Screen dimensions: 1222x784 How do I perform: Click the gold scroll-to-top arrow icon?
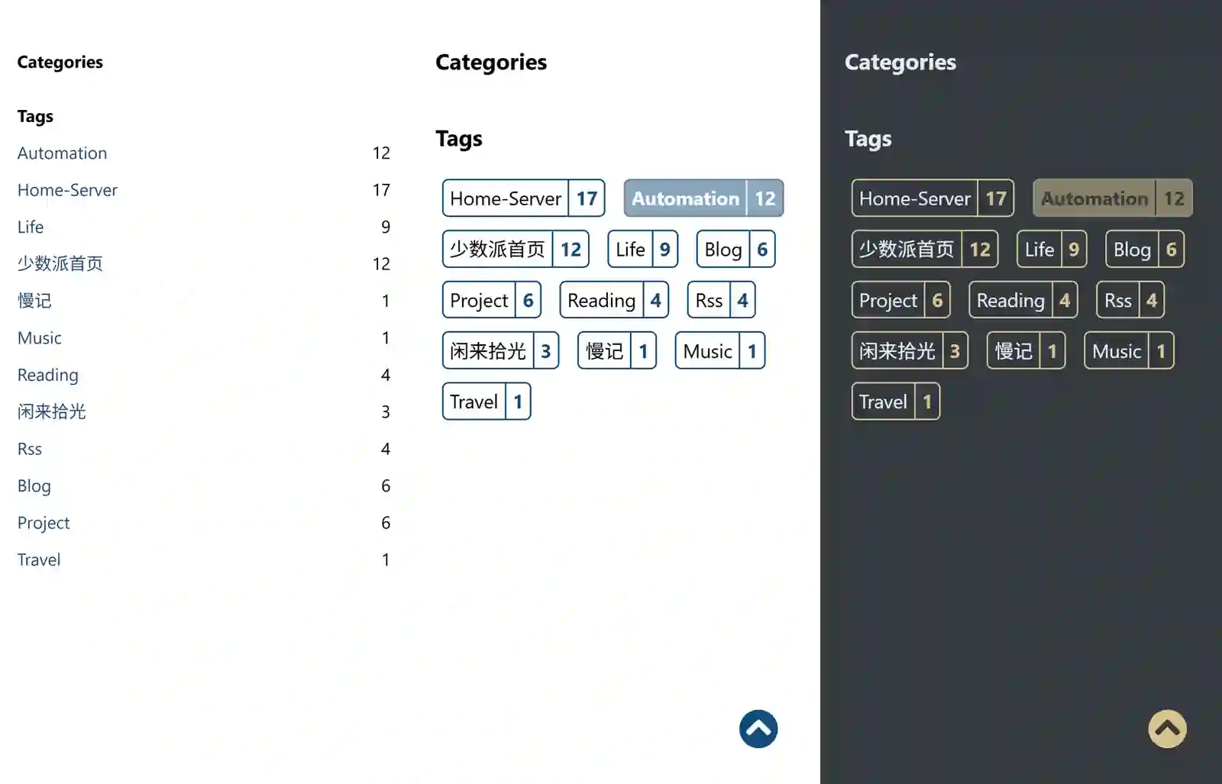(x=1167, y=729)
